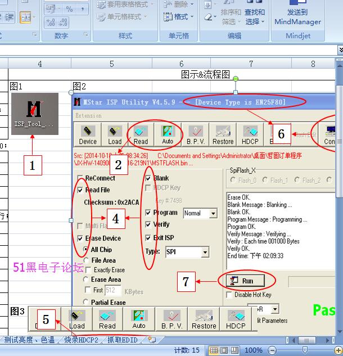
Task: Switch to the 抓取EDID sheet tab
Action: coord(123,340)
